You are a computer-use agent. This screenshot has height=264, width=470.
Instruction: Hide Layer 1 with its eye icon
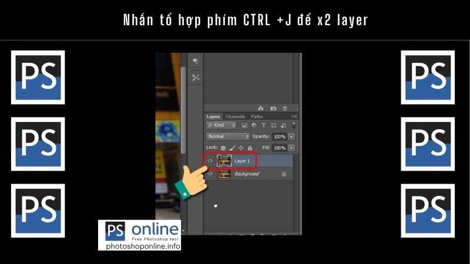point(210,161)
